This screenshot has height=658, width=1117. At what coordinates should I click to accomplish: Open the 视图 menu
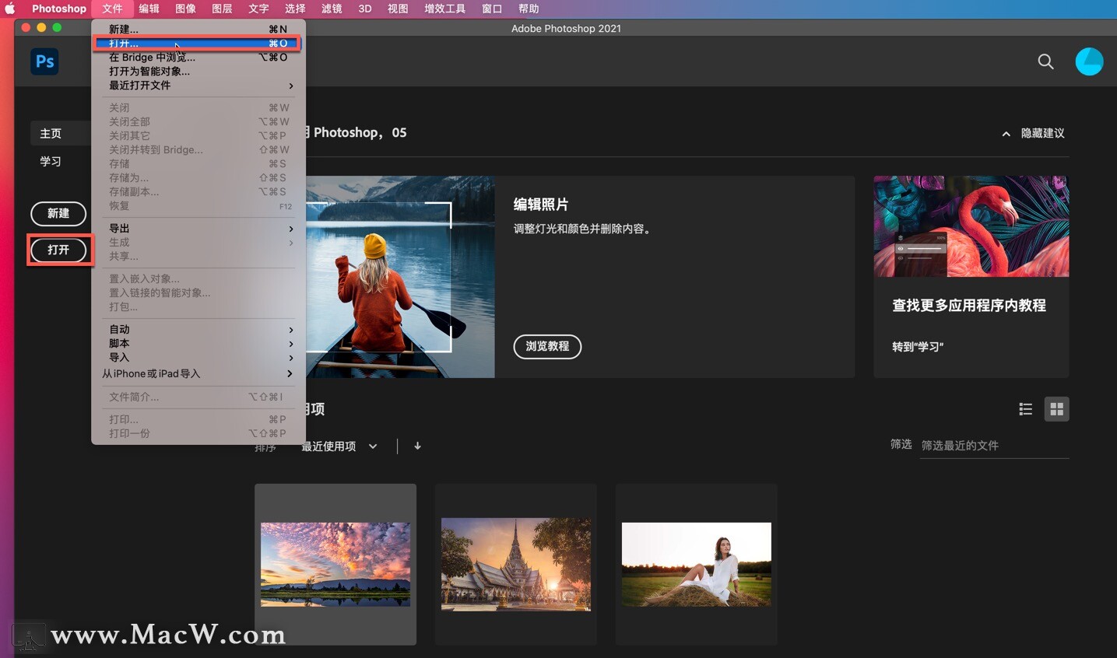(398, 9)
